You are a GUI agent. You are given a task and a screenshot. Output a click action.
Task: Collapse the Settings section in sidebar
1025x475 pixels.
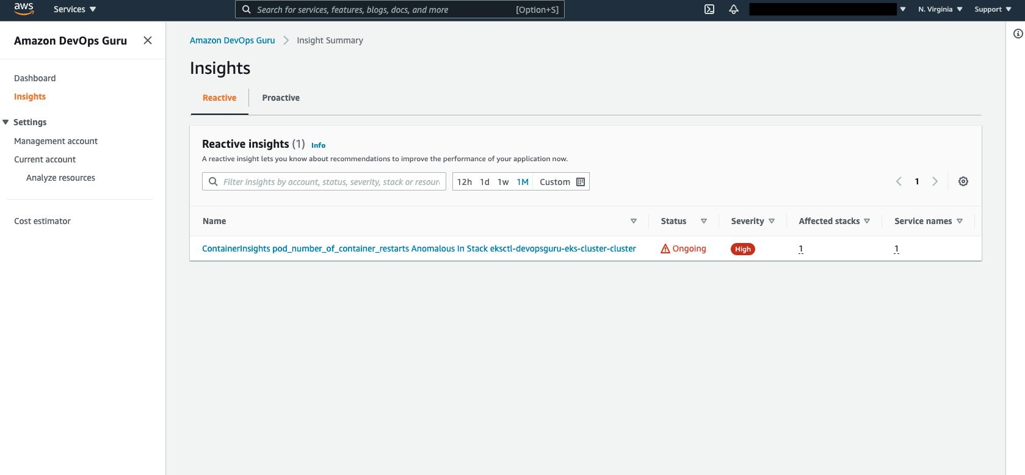5,122
